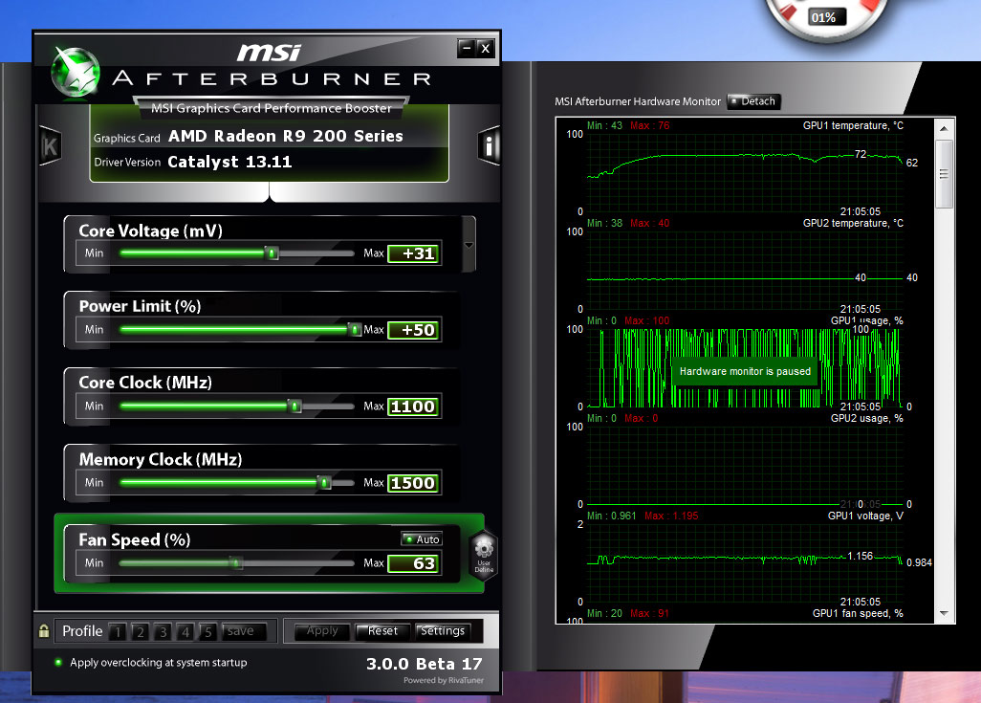Viewport: 981px width, 703px height.
Task: Click the GPU1 usage graph
Action: click(x=745, y=368)
